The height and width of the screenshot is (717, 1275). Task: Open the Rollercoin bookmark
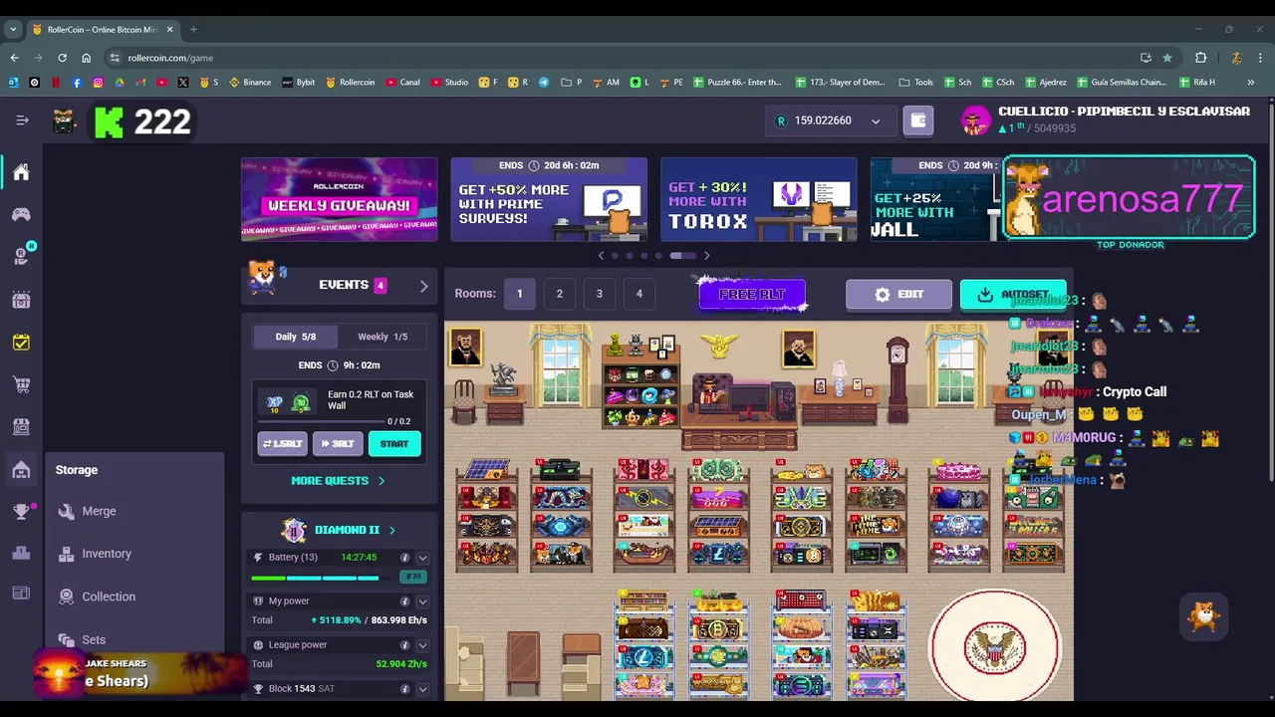coord(351,82)
